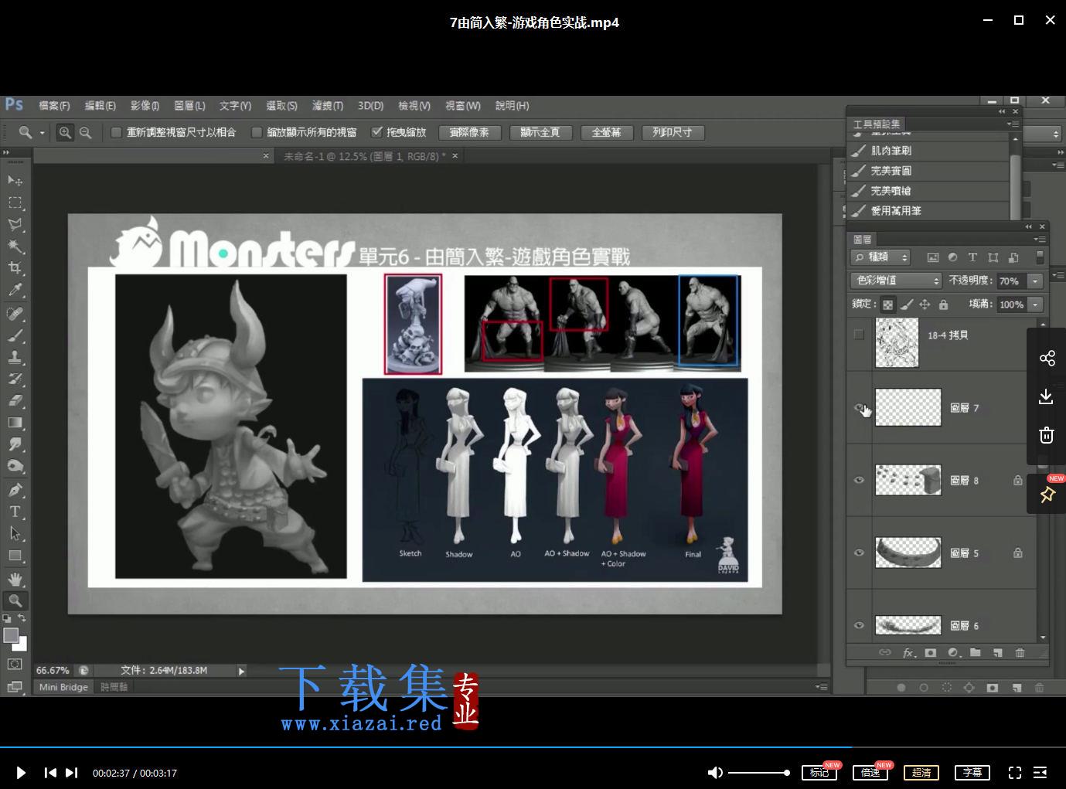Click the add layer mask icon
The width and height of the screenshot is (1066, 789).
pyautogui.click(x=931, y=653)
